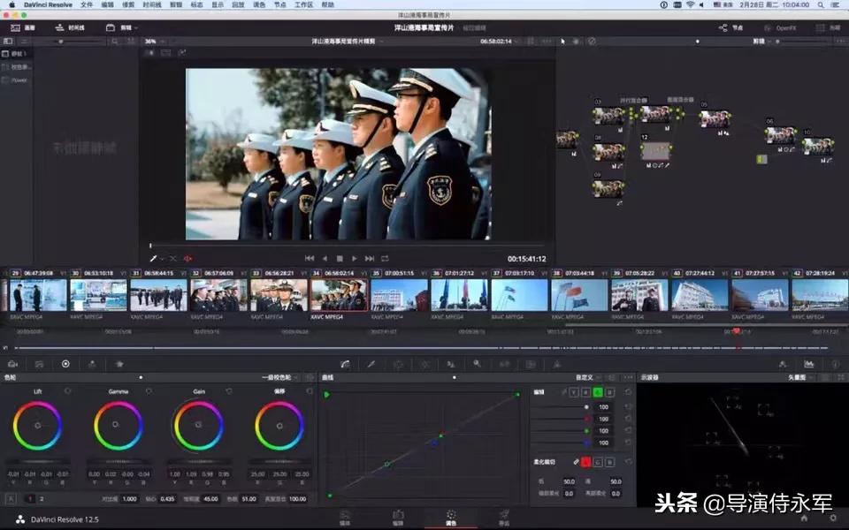The image size is (849, 530).
Task: Toggle the red soft clip channel button
Action: point(585,462)
